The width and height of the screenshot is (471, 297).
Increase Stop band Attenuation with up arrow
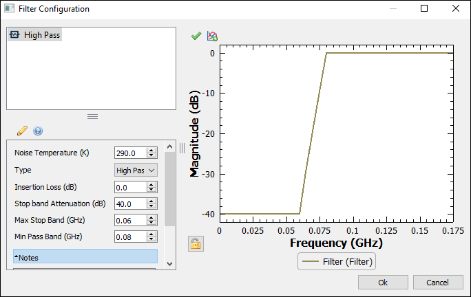coord(151,201)
